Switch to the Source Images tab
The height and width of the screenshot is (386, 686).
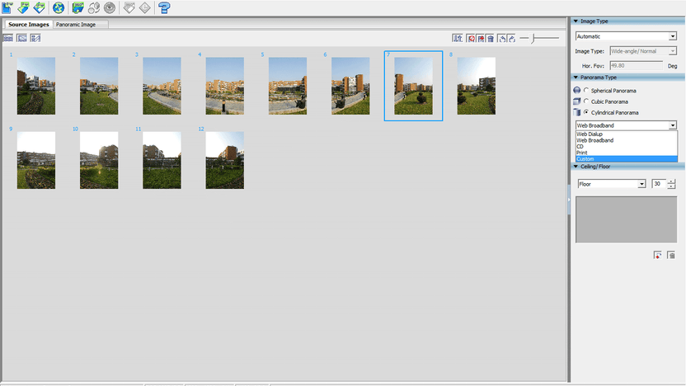[28, 25]
